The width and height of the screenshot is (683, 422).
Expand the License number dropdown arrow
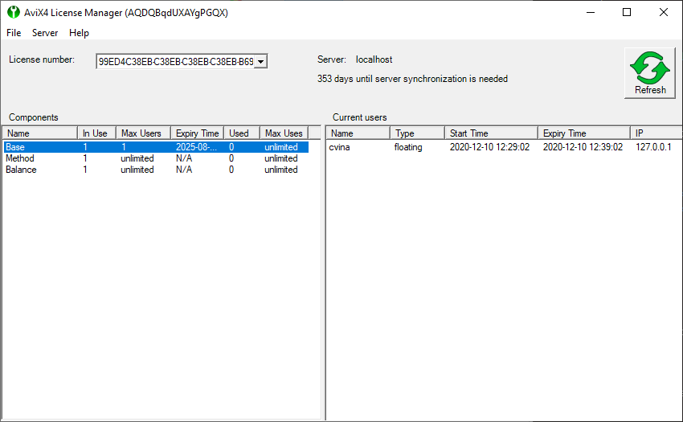coord(260,62)
